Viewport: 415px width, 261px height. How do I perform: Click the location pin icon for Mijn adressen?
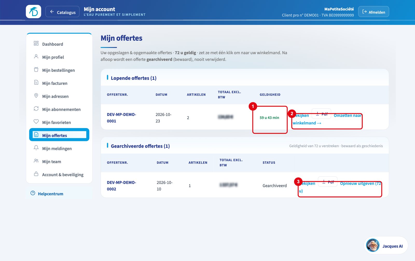[36, 96]
